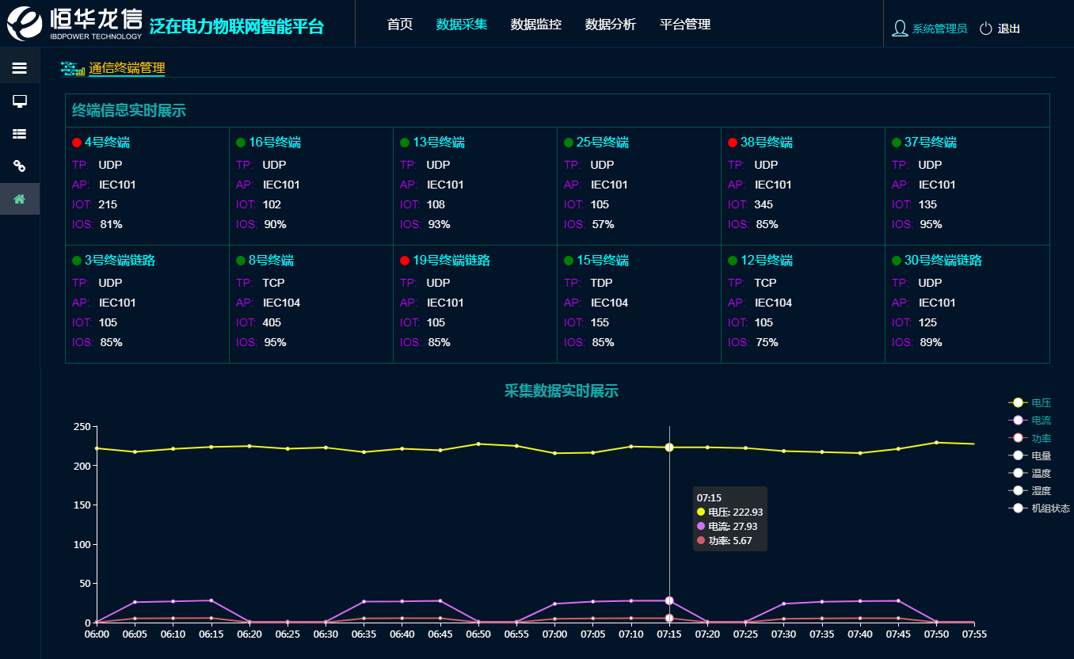Toggle the 湿度 legend entry

[1040, 490]
